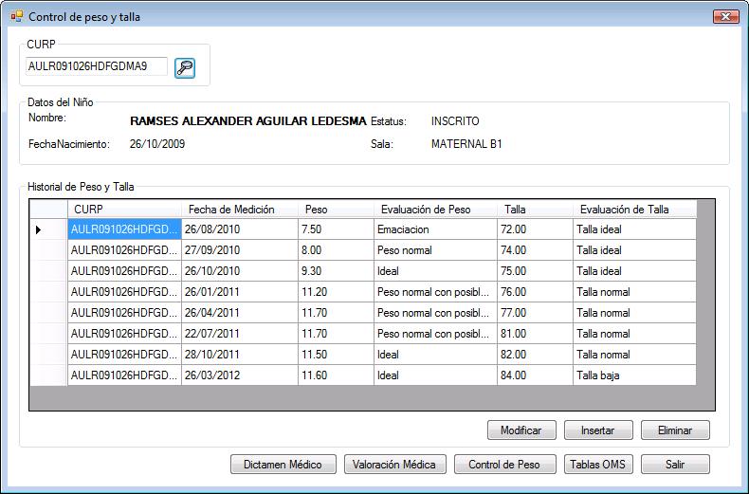Click the birth date 26/10/2009
The width and height of the screenshot is (749, 494).
coord(157,144)
